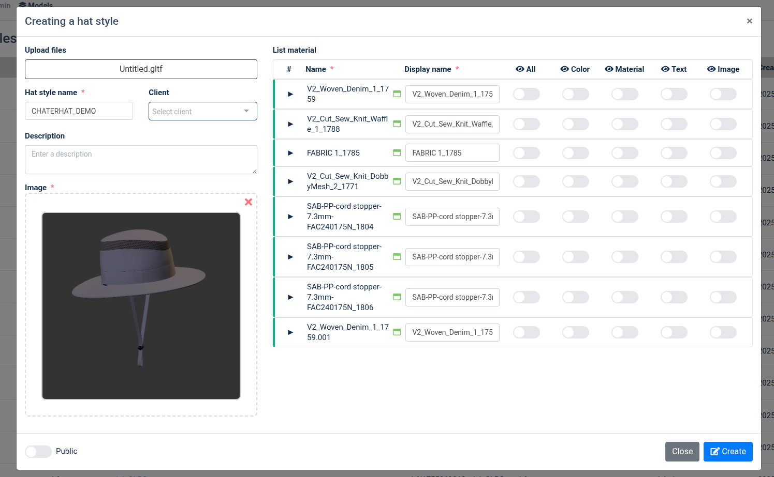Click the Close button in footer
Viewport: 774px width, 477px height.
tap(682, 452)
